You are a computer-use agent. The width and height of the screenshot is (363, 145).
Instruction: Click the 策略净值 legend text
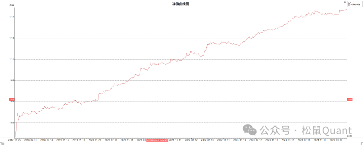pyautogui.click(x=355, y=5)
